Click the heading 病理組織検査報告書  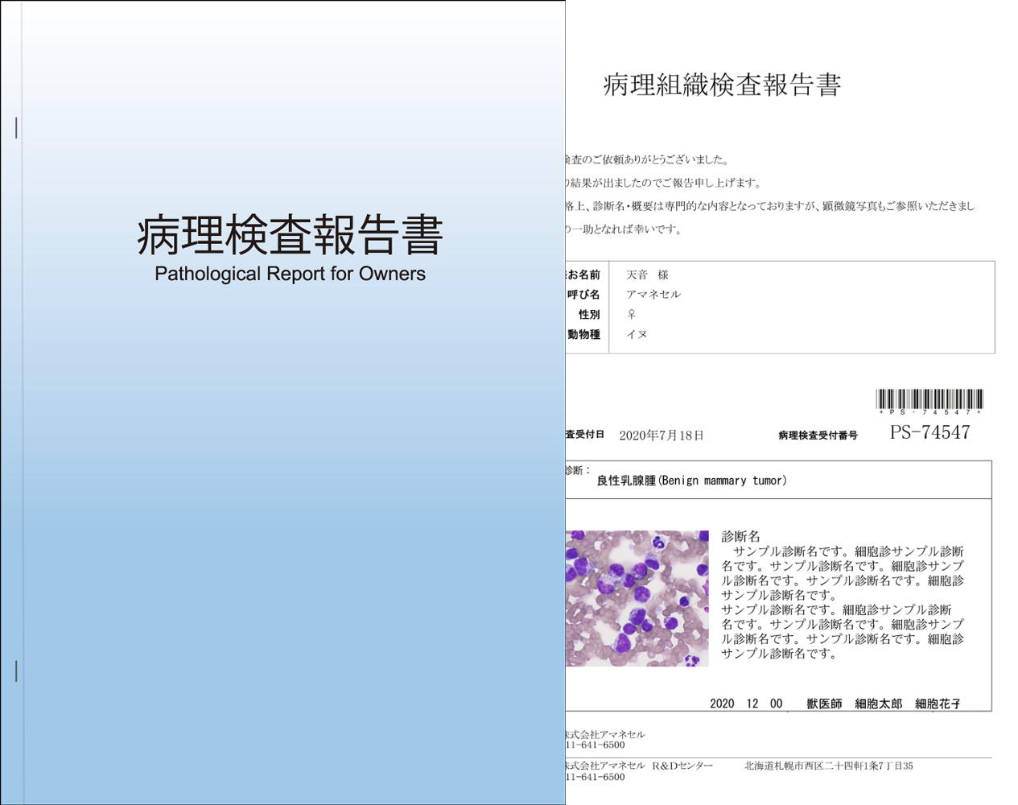click(722, 85)
